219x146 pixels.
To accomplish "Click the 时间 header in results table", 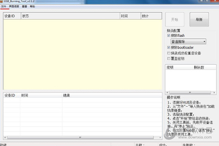I will click(x=41, y=96).
